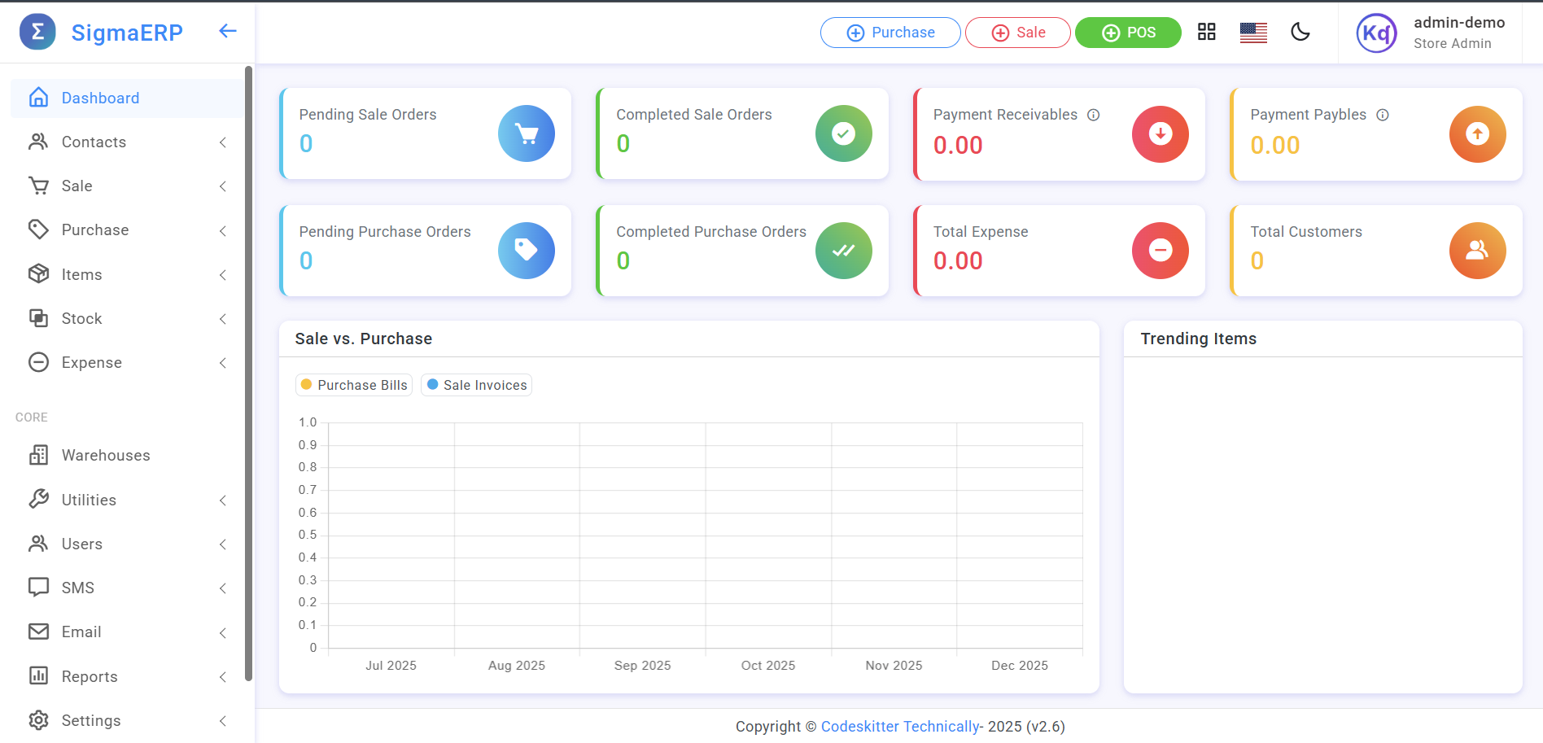Click the Completed Sale Orders checkmark icon
1543x743 pixels.
[843, 133]
